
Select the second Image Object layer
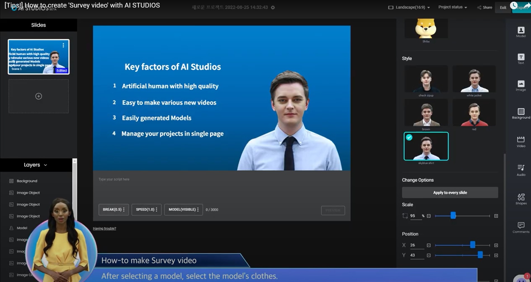[36, 204]
